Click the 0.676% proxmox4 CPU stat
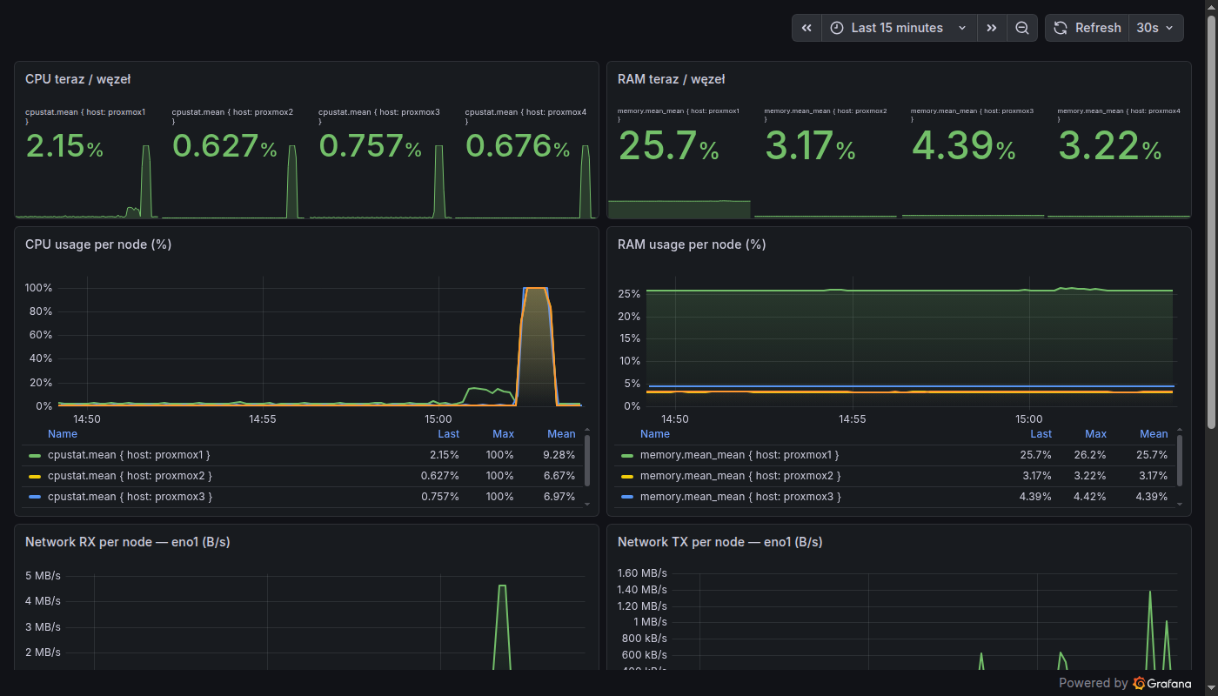Image resolution: width=1218 pixels, height=696 pixels. [x=518, y=147]
